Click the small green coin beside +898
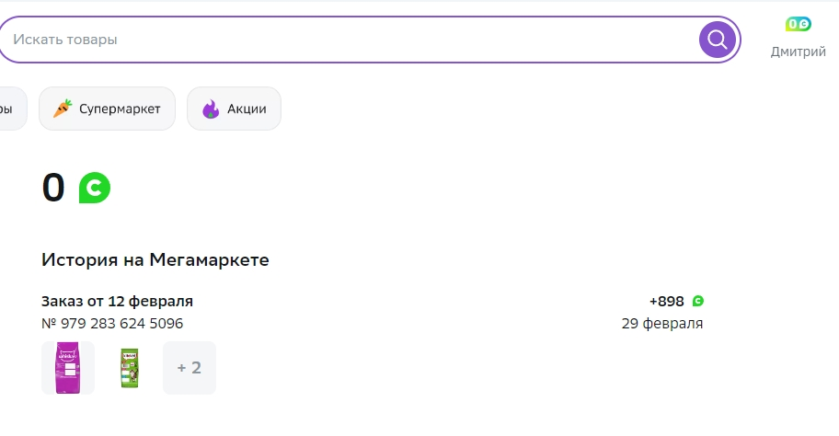 (x=697, y=301)
